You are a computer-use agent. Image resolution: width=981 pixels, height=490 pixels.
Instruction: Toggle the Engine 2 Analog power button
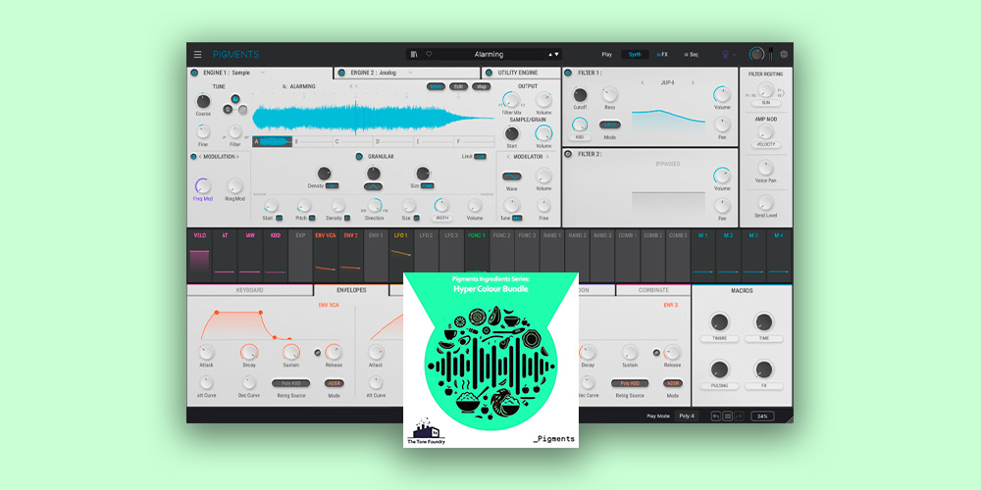coord(341,73)
